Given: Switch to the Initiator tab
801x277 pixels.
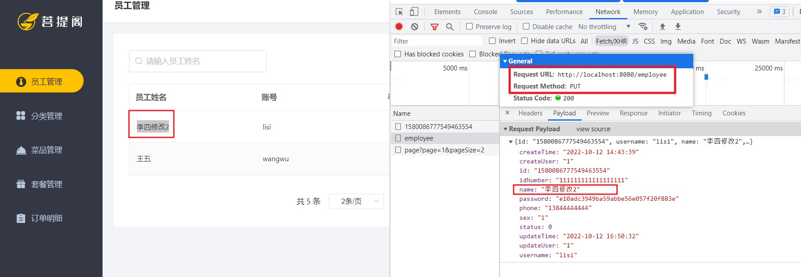Looking at the screenshot, I should coord(669,113).
